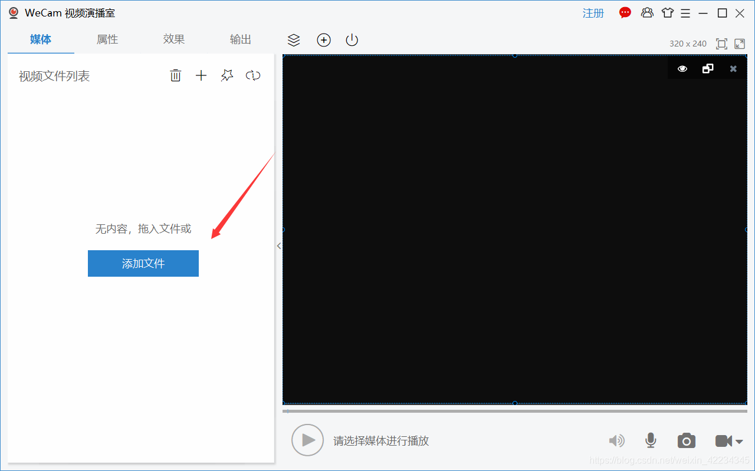Add a video file with plus icon

click(201, 75)
